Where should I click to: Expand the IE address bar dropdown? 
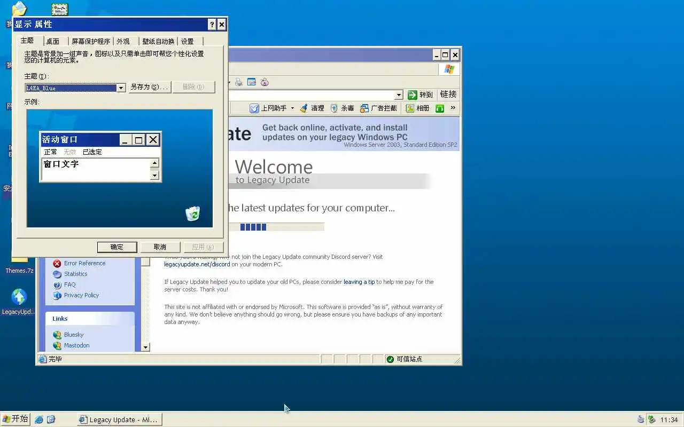tap(399, 95)
